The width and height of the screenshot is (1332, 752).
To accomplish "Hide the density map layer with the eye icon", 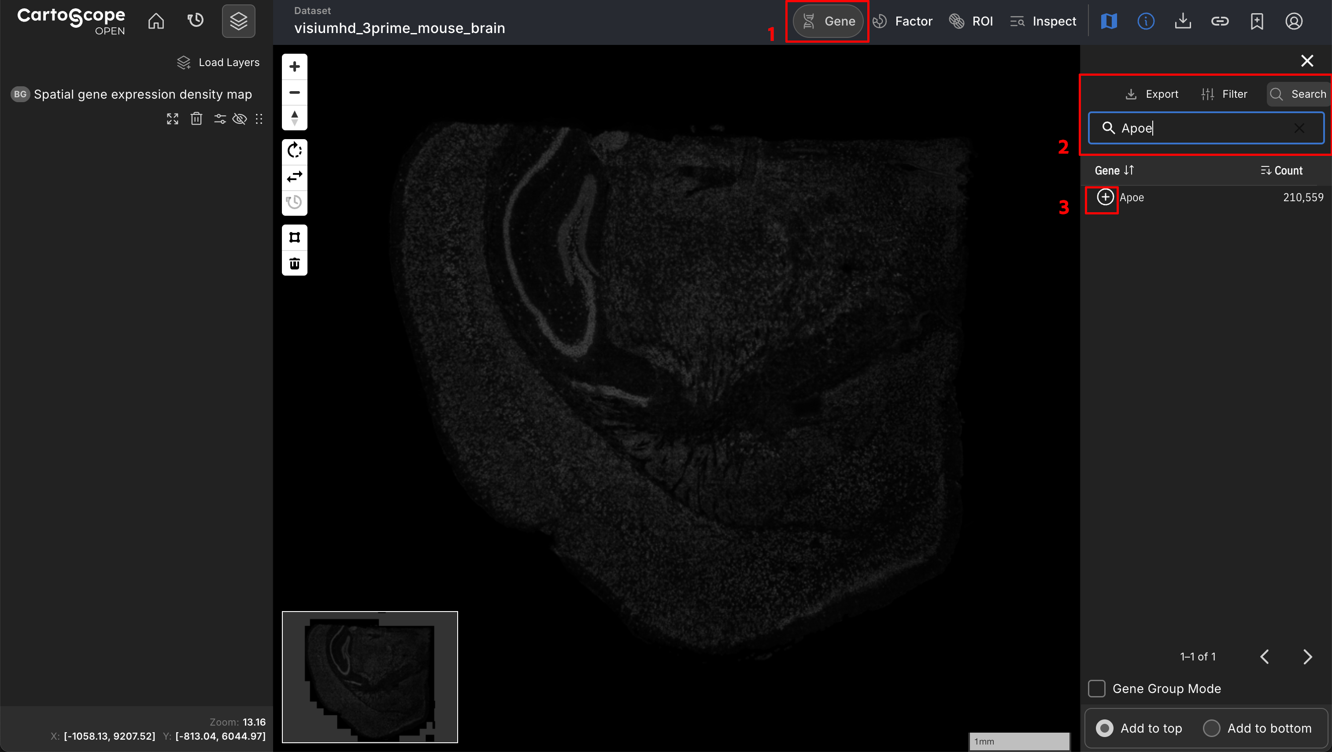I will click(240, 119).
